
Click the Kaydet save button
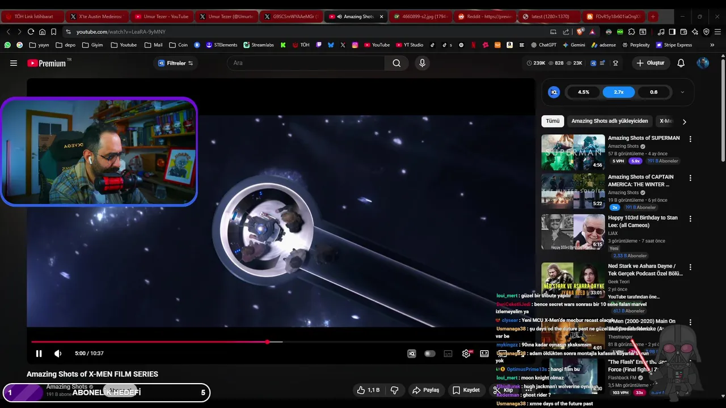466,390
